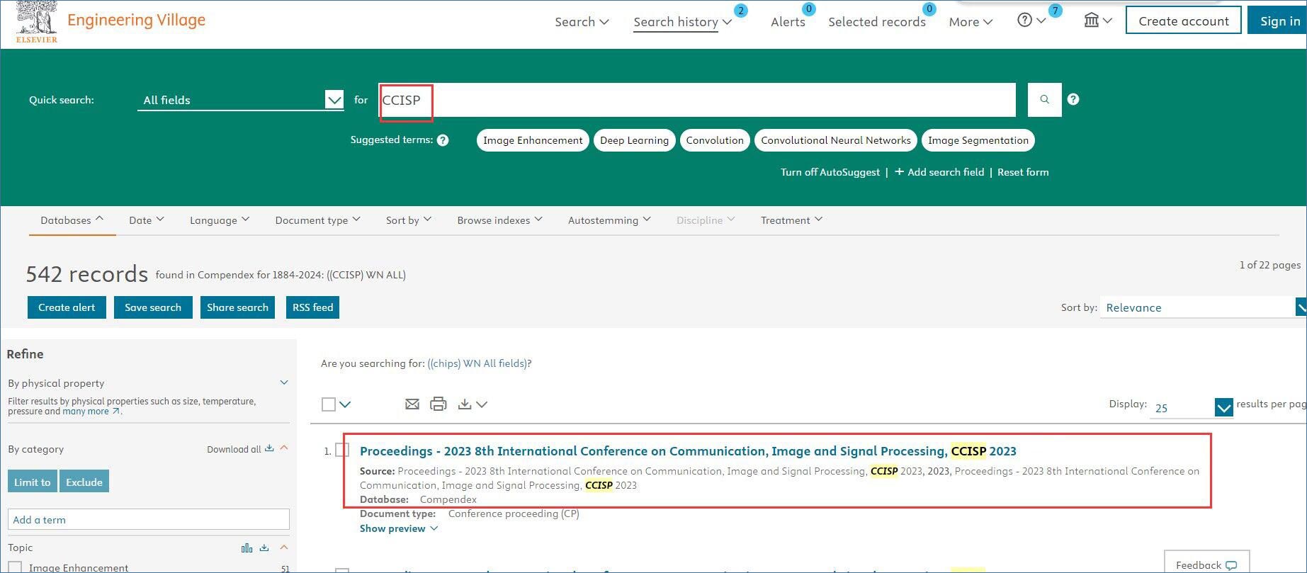
Task: Open the Topic chart view icon
Action: (x=247, y=548)
